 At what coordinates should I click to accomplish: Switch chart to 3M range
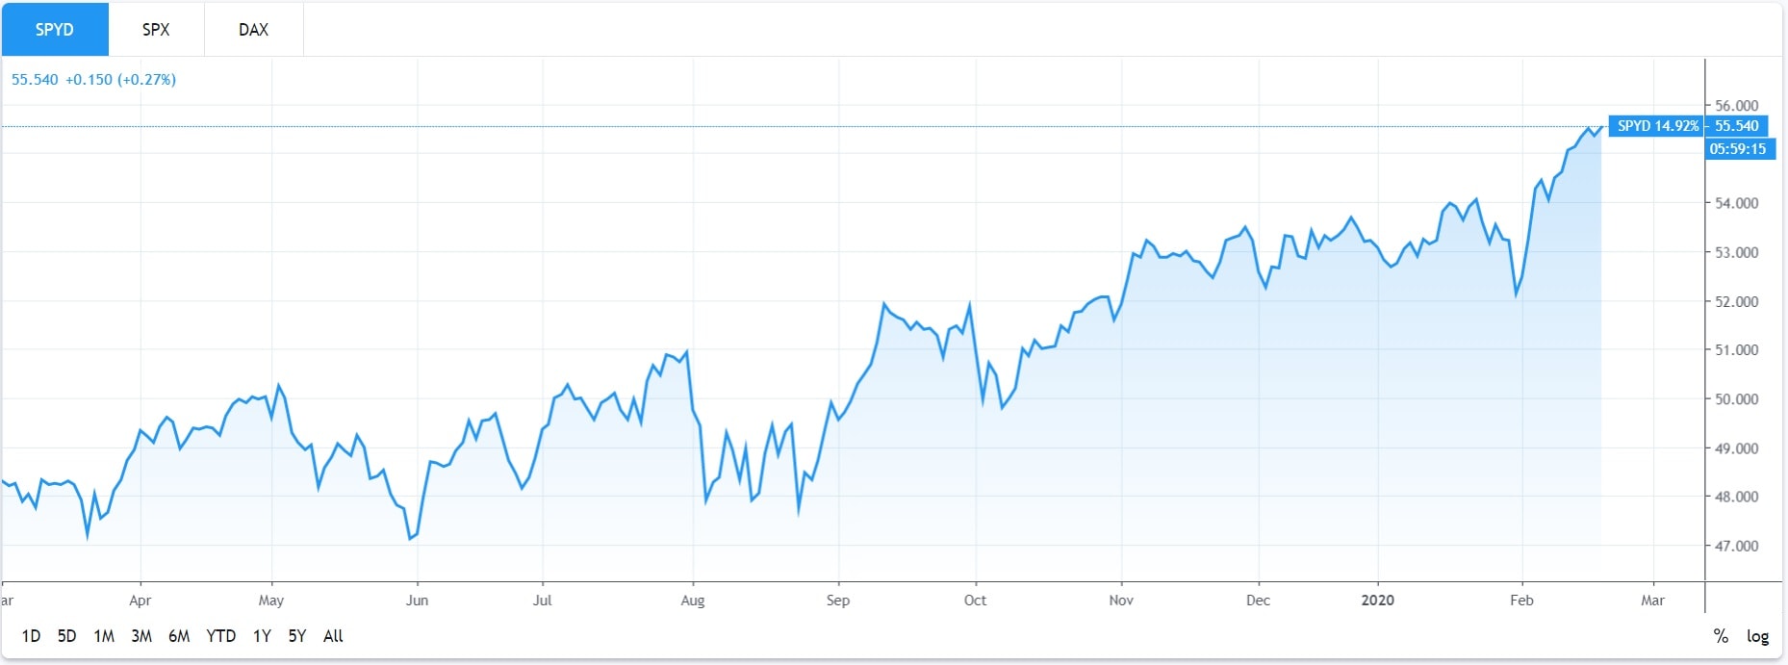pyautogui.click(x=141, y=636)
